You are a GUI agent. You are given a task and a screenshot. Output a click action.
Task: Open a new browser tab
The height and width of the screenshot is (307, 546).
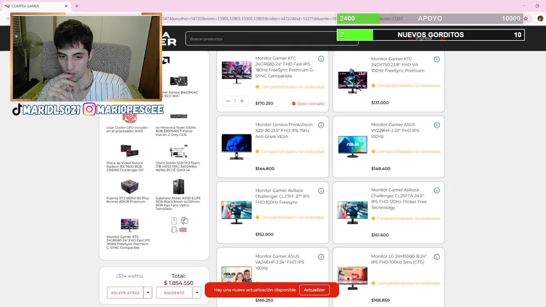click(x=77, y=6)
